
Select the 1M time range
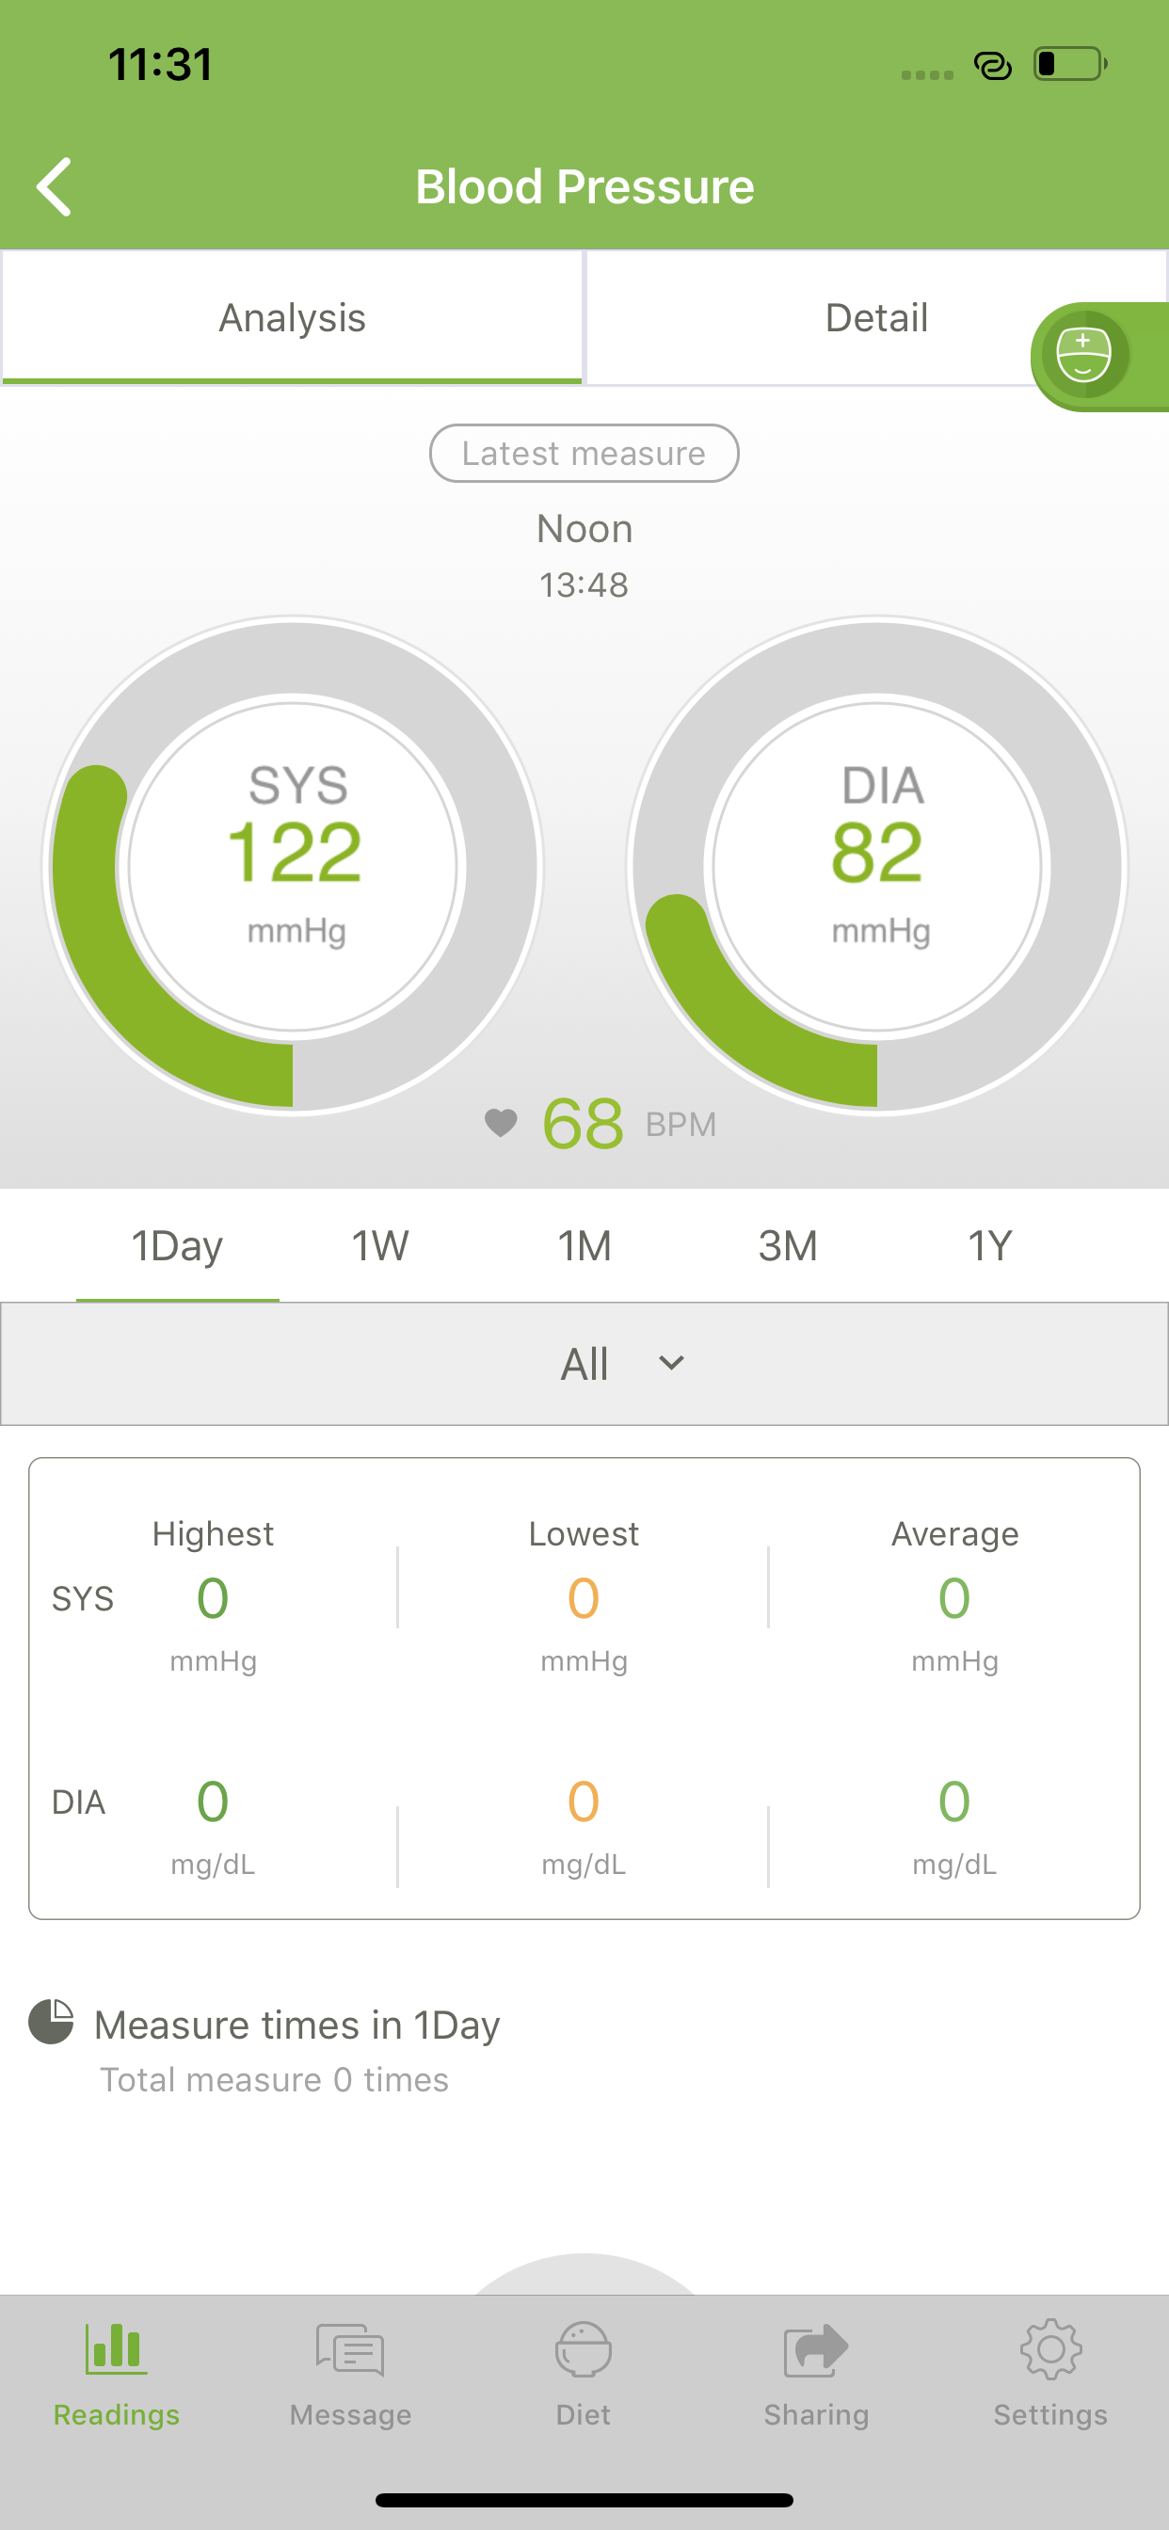584,1245
